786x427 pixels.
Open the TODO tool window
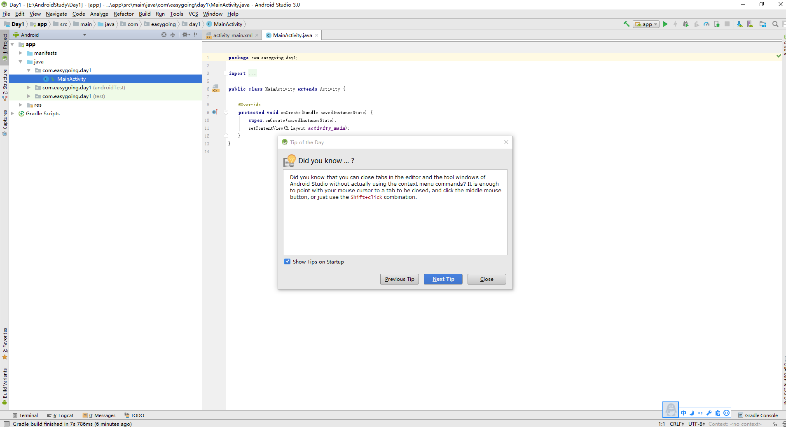[134, 415]
